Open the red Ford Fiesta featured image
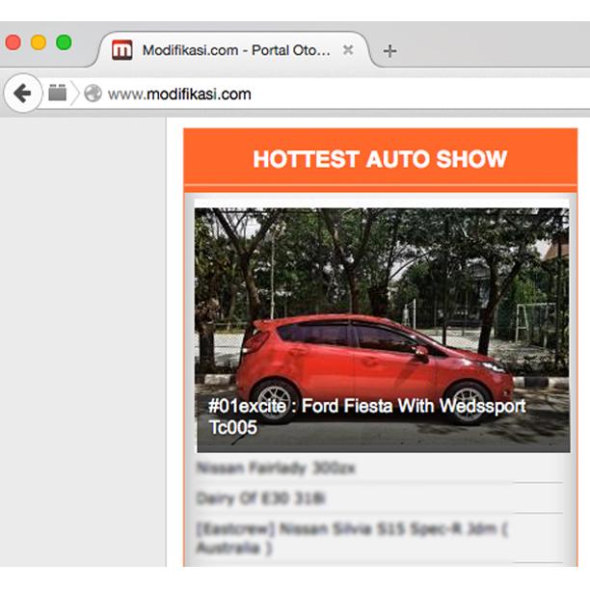The height and width of the screenshot is (590, 590). [x=382, y=330]
